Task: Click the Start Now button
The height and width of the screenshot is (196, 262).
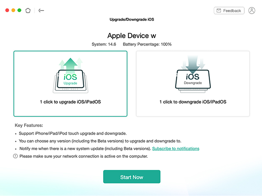Action: (x=132, y=177)
